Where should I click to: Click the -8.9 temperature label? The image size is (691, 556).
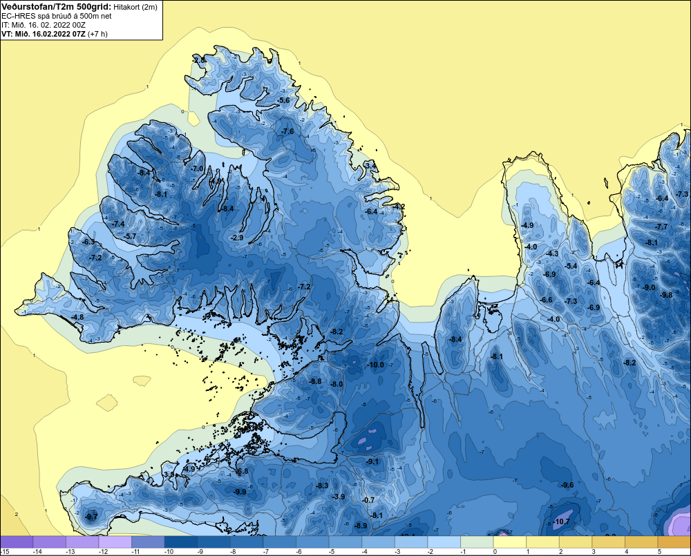pyautogui.click(x=361, y=526)
